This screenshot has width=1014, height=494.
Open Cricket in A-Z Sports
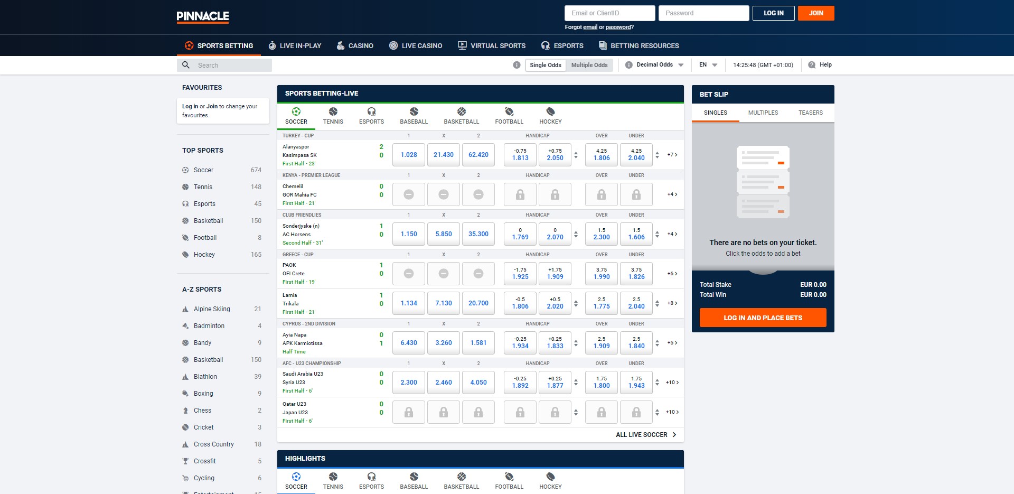click(222, 427)
